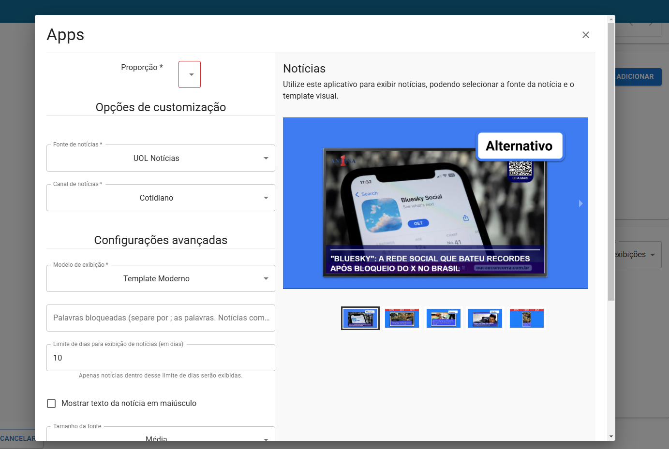Open the Tamanho da fonte dropdown
The height and width of the screenshot is (449, 669).
[x=161, y=434]
